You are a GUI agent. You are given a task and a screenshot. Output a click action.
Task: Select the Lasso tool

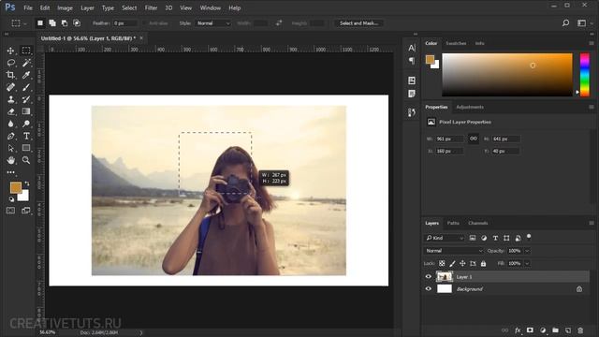(x=10, y=63)
